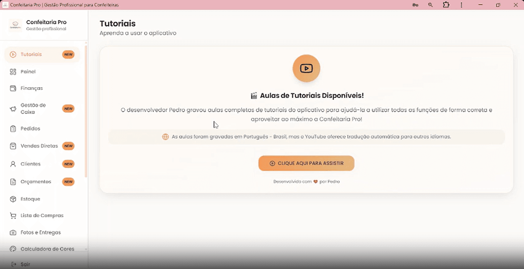The width and height of the screenshot is (524, 269).
Task: Click the NEW badge beside Vendas Diretas
Action: click(x=68, y=146)
